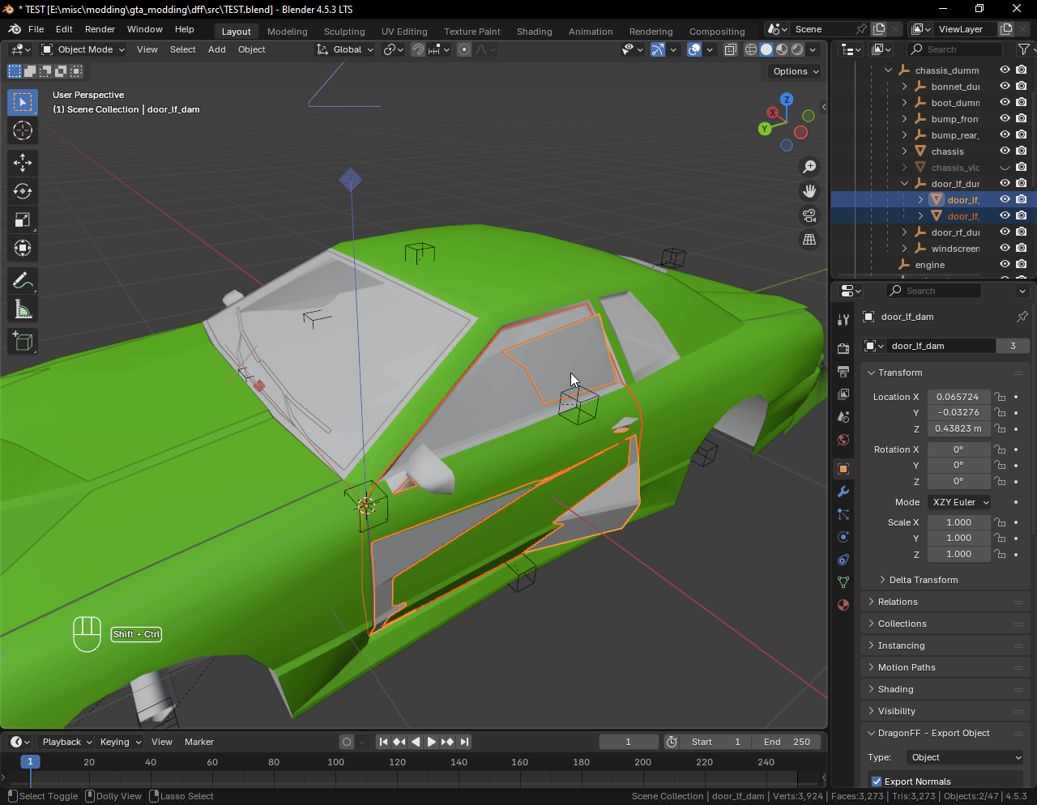Open the XZY Euler rotation mode dropdown
The width and height of the screenshot is (1037, 805).
tap(959, 502)
